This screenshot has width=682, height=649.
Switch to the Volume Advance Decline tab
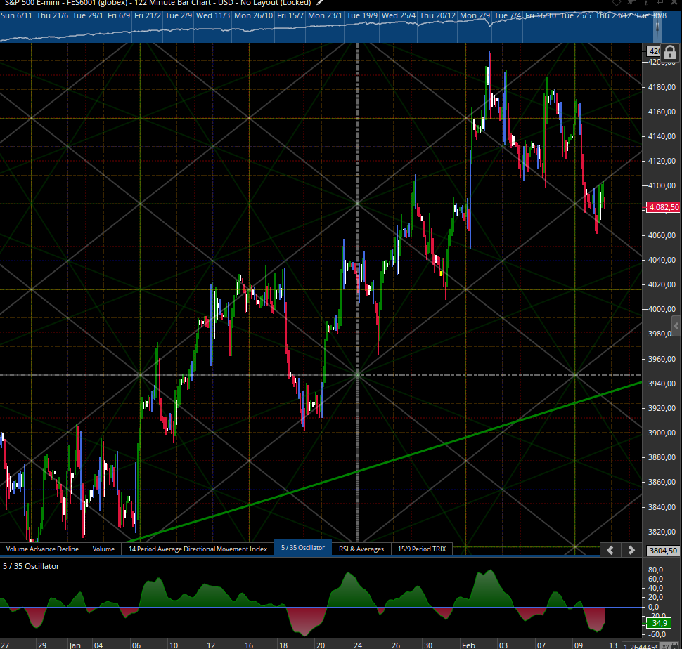point(43,549)
